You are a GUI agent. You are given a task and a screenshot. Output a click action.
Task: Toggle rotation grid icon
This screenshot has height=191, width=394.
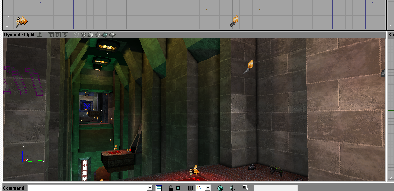pos(220,188)
